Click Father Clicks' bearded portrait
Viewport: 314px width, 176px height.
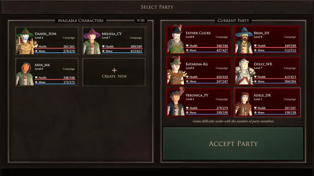(175, 39)
